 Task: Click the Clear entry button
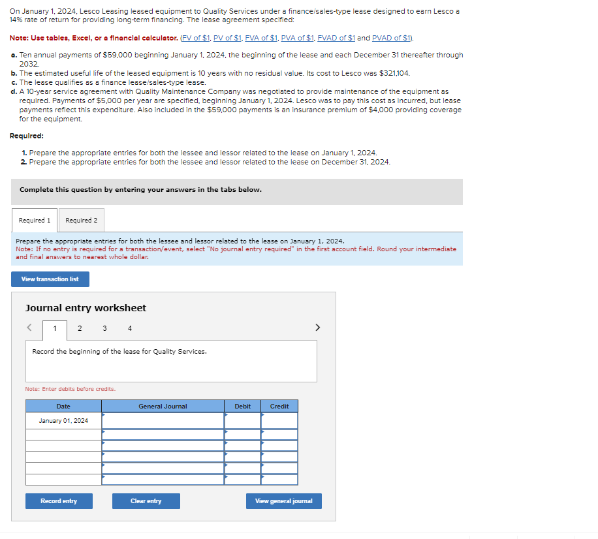pyautogui.click(x=146, y=501)
